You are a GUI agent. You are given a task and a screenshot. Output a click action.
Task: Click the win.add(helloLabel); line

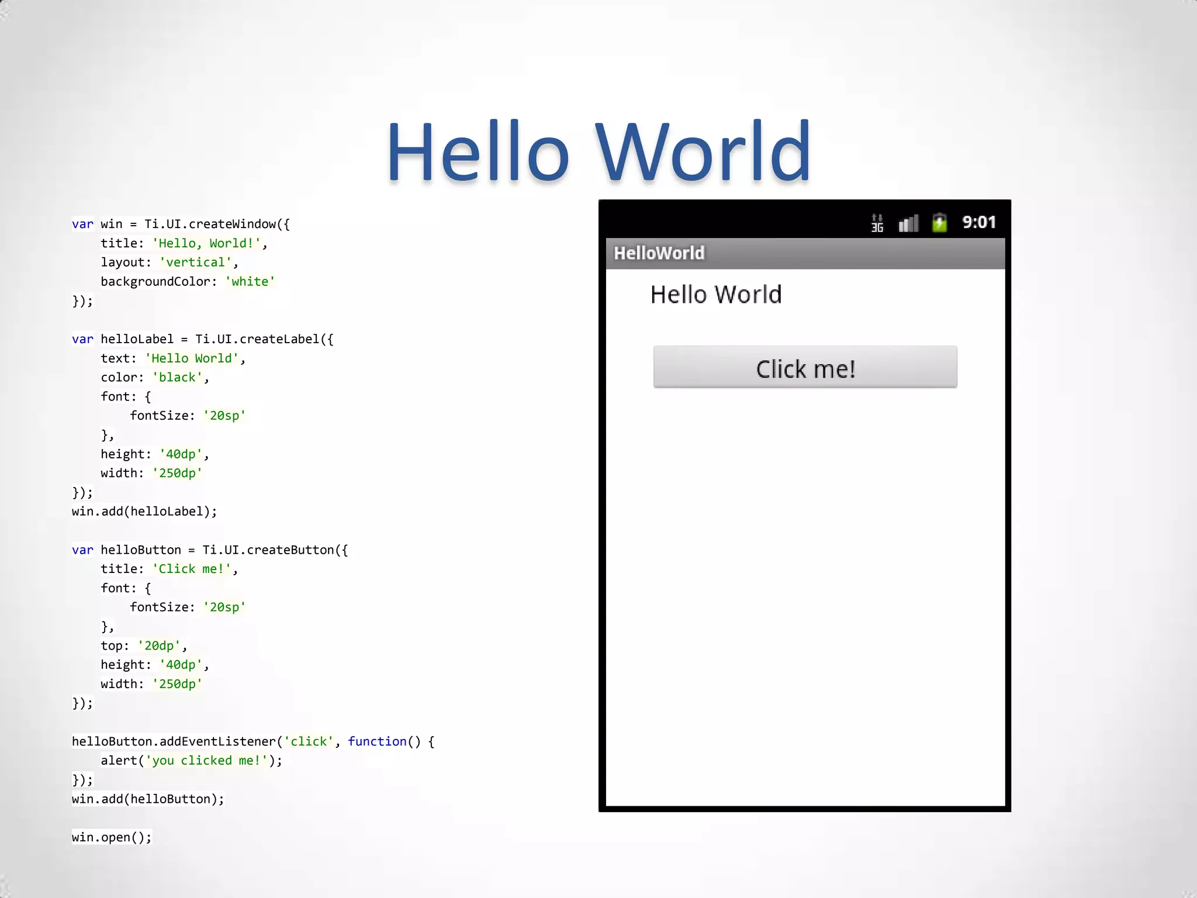[x=144, y=512]
